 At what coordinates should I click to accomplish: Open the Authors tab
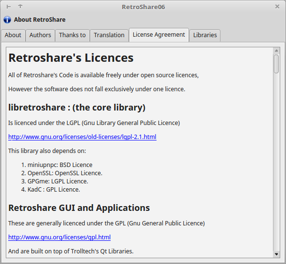coord(40,35)
